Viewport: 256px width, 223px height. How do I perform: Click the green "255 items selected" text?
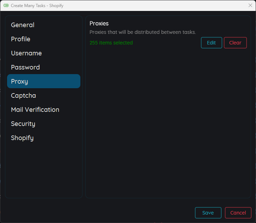(111, 43)
